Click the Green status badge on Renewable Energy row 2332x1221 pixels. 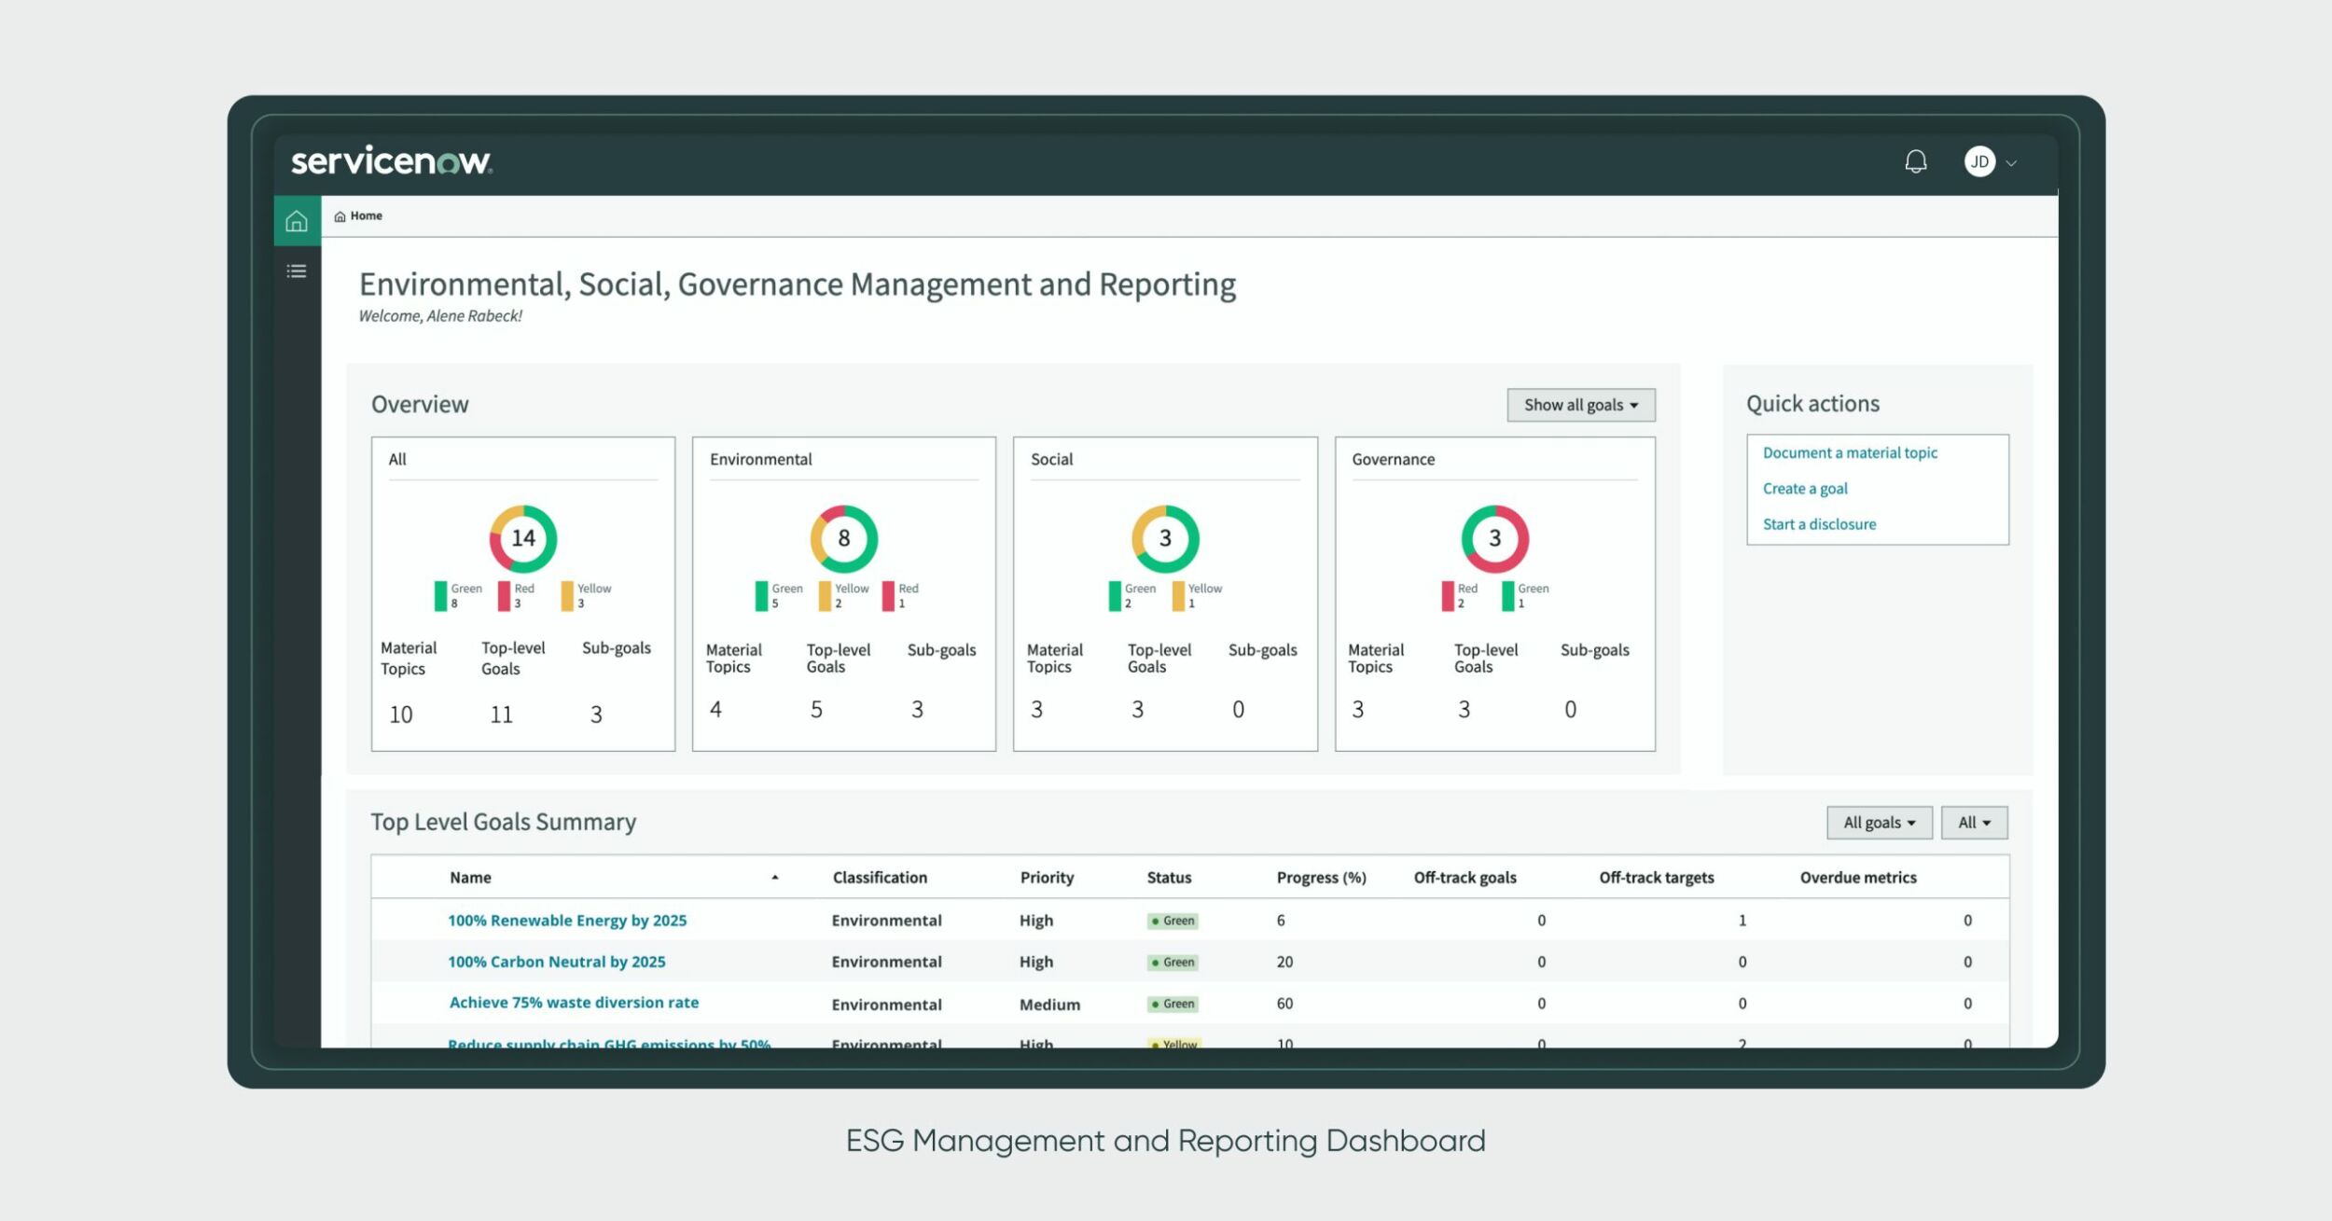(1172, 920)
